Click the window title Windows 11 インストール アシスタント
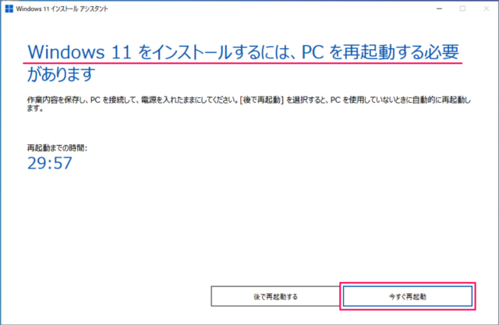Screen dimensions: 499x325 (x=62, y=9)
